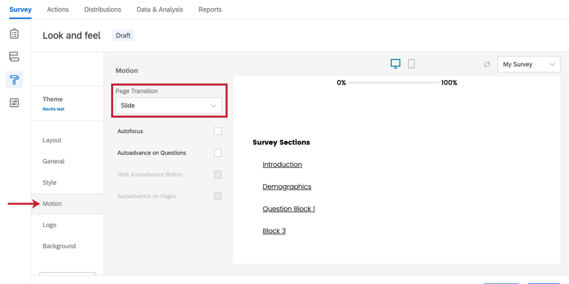Viewport: 569px width, 284px height.
Task: Select the Look and feel paint roller icon
Action: pyautogui.click(x=14, y=80)
